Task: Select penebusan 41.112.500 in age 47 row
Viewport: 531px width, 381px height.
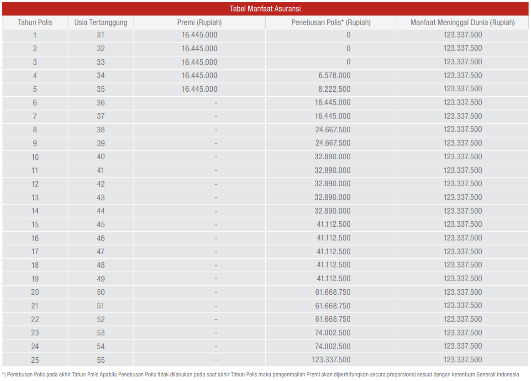Action: 334,251
